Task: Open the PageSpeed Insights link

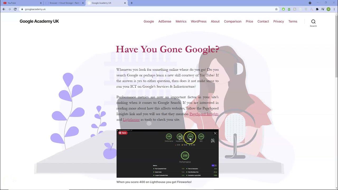Action: [204, 114]
